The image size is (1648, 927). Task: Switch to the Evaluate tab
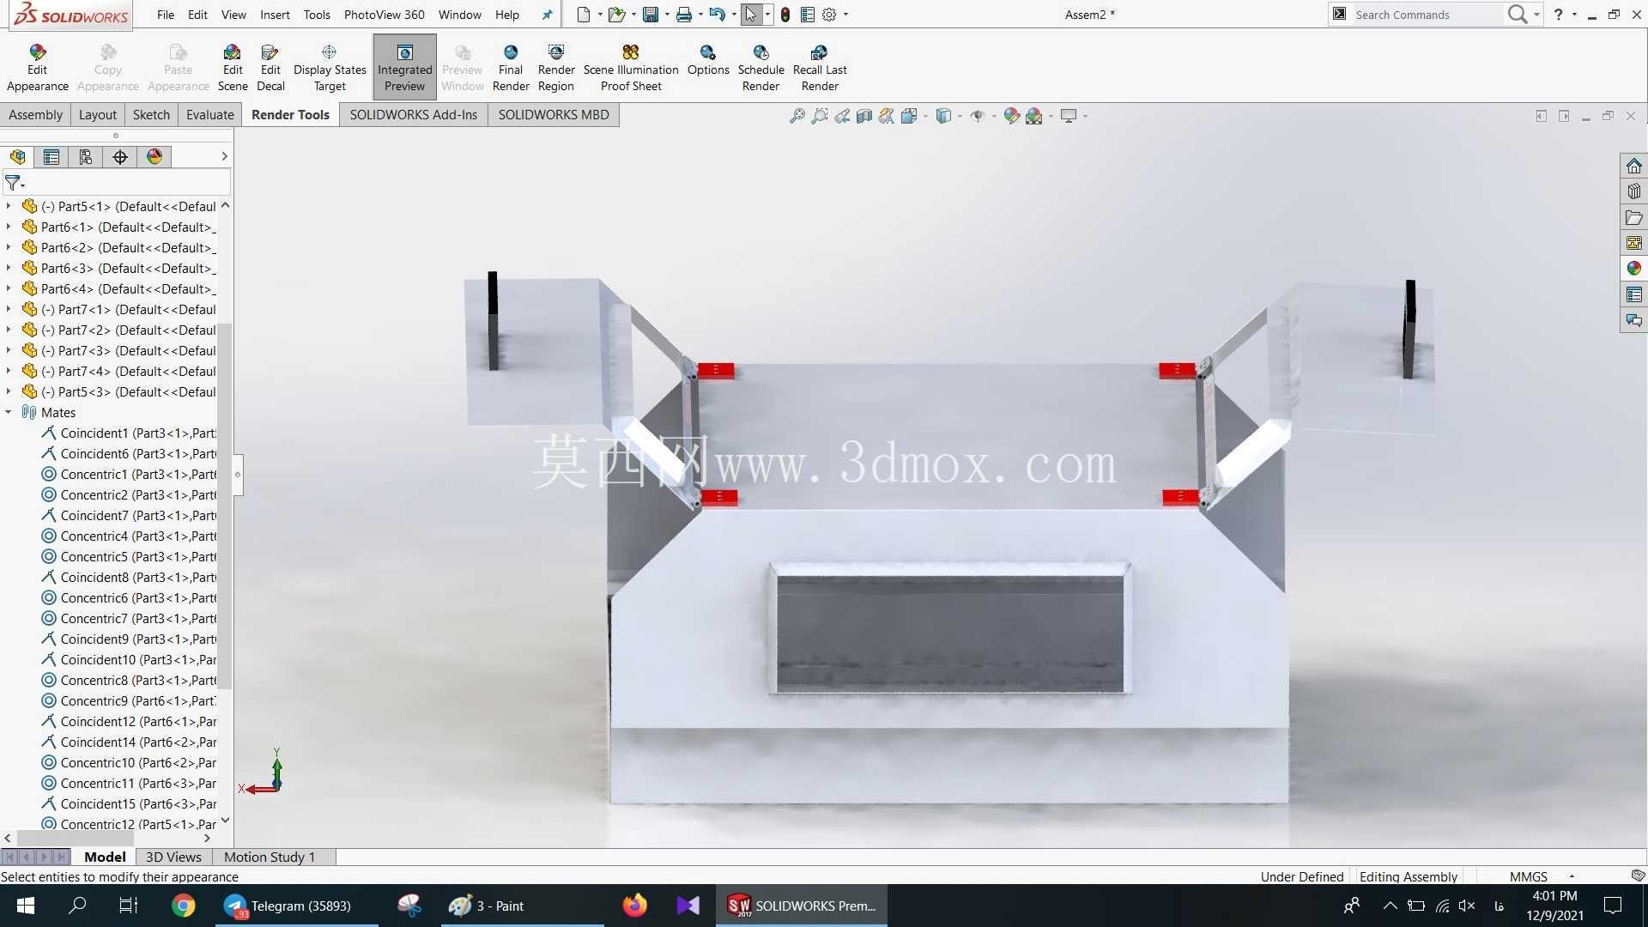209,115
